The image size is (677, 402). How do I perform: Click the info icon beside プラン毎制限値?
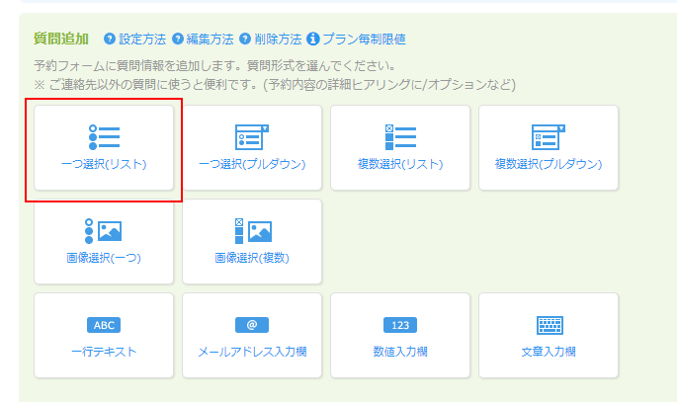[313, 40]
